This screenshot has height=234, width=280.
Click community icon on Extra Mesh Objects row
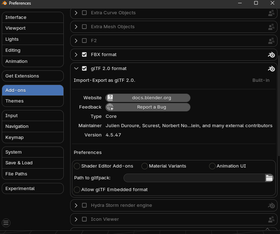(x=271, y=27)
